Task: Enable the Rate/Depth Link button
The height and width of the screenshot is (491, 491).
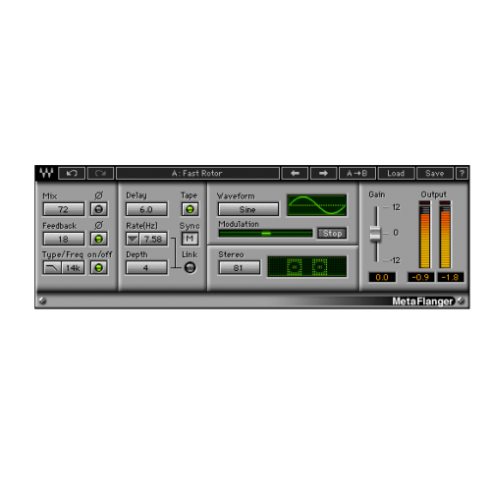Action: point(190,267)
